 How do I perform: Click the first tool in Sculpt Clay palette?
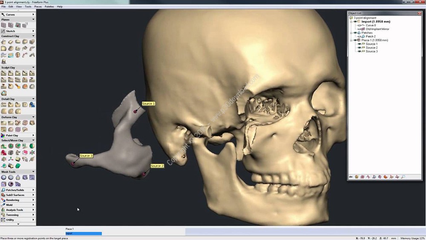pos(3,73)
